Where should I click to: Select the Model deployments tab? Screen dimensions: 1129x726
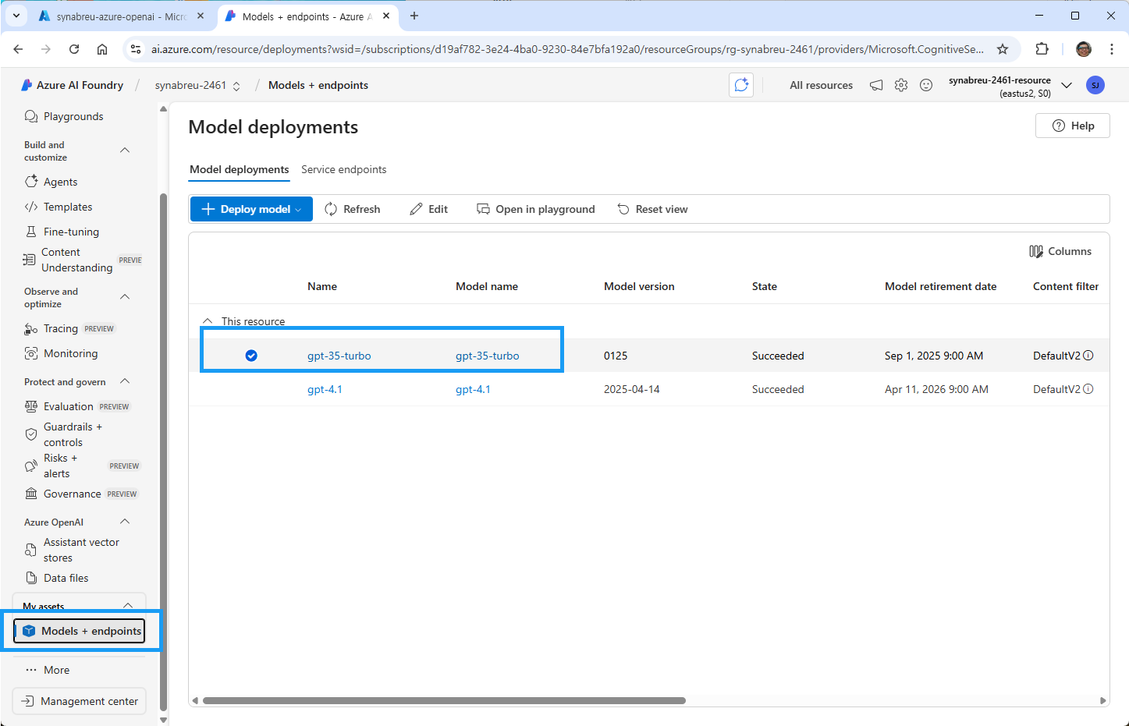[x=239, y=169]
